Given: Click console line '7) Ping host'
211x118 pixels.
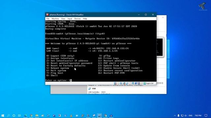Looking at the screenshot, I should (x=55, y=73).
